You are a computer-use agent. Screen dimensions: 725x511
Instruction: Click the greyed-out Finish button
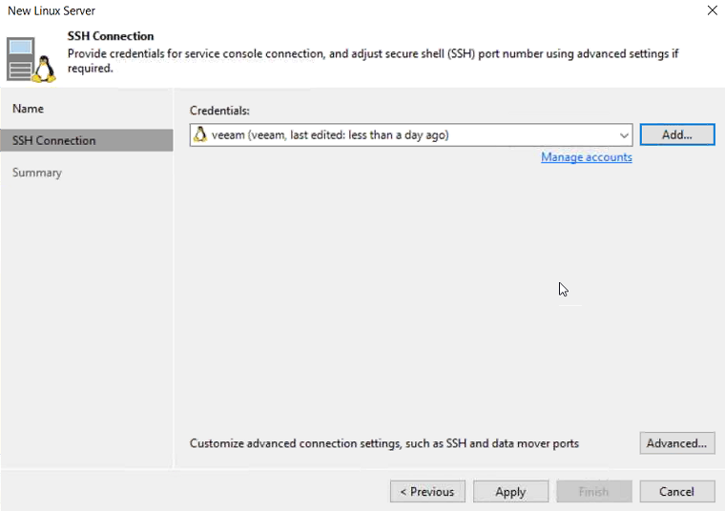coord(593,491)
